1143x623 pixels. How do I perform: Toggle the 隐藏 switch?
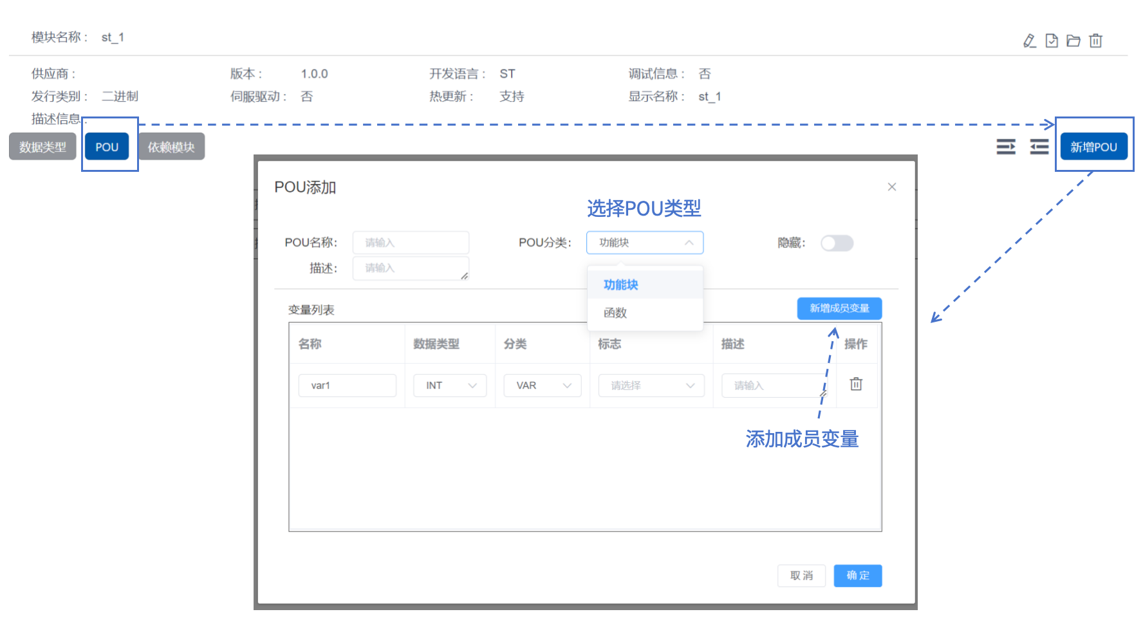[x=837, y=243]
